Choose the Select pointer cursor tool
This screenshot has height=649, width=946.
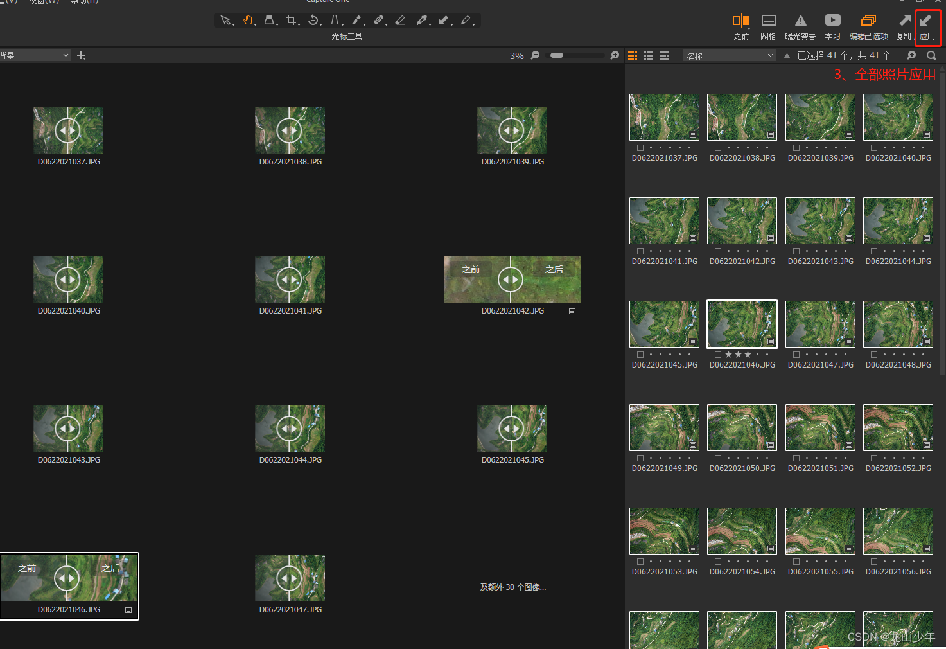[225, 21]
